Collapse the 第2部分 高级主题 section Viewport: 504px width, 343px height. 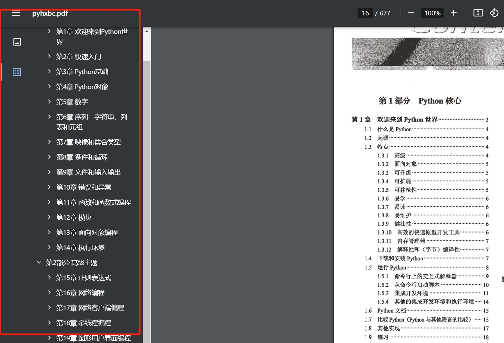click(39, 263)
